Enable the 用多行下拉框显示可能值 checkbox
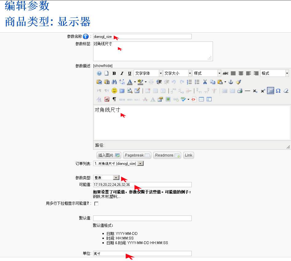The height and width of the screenshot is (261, 291). [96, 204]
